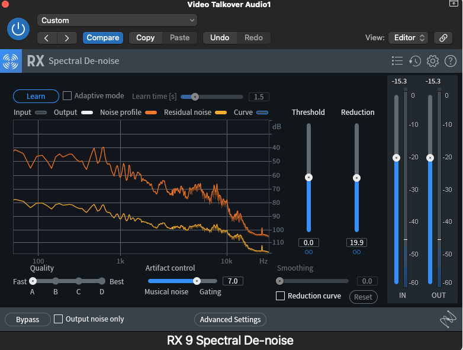Open the settings gear icon
This screenshot has height=350, width=463.
coord(433,61)
